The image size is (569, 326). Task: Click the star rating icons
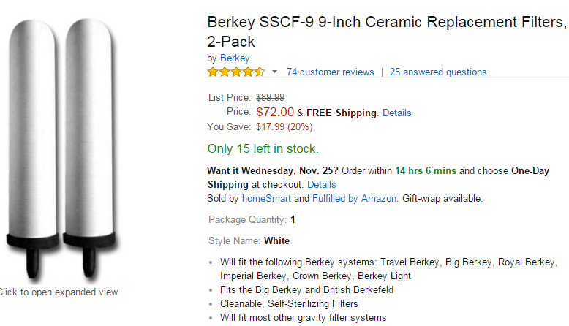(x=236, y=72)
